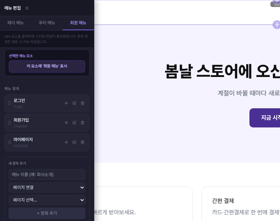
Task: Grab the drag handle of 로그인 item
Action: click(10, 103)
